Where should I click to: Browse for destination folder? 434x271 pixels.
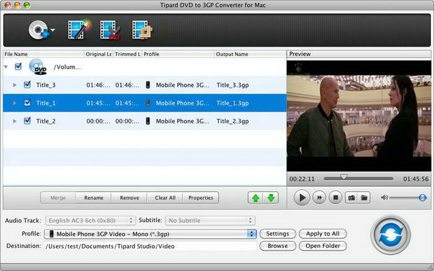pos(278,246)
